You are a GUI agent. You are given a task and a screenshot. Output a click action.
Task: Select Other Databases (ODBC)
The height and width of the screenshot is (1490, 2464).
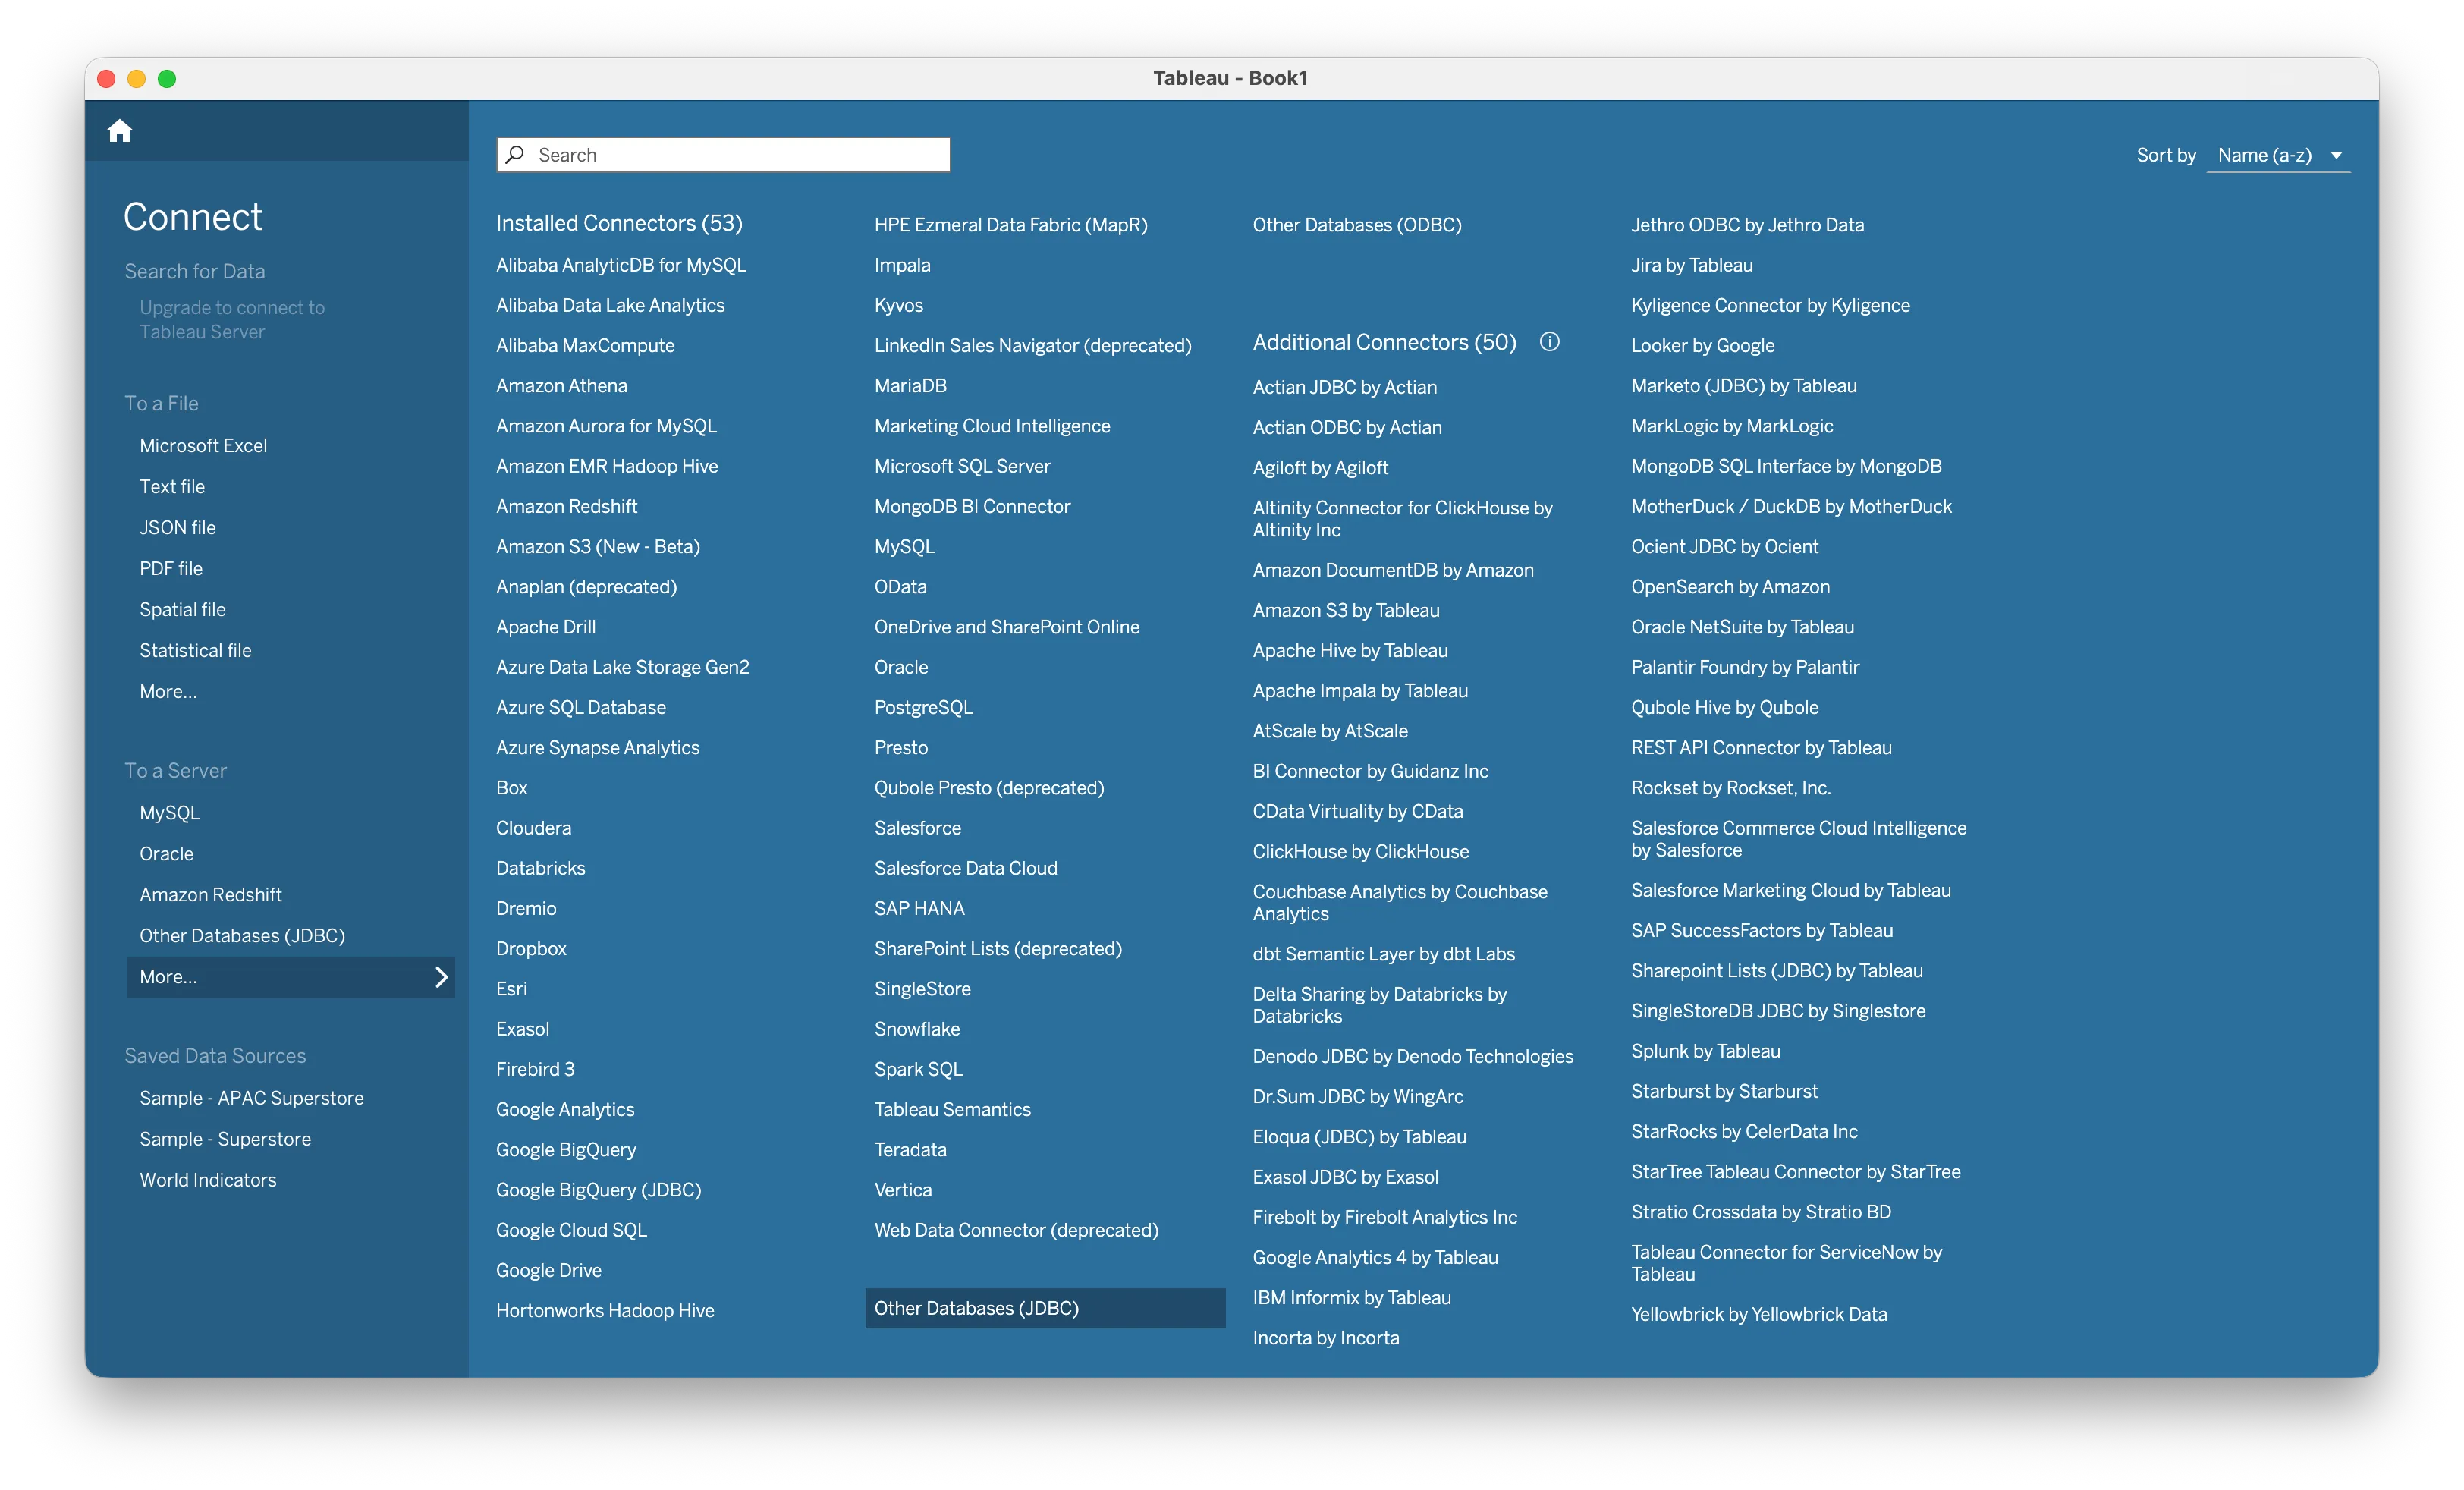(x=1357, y=225)
